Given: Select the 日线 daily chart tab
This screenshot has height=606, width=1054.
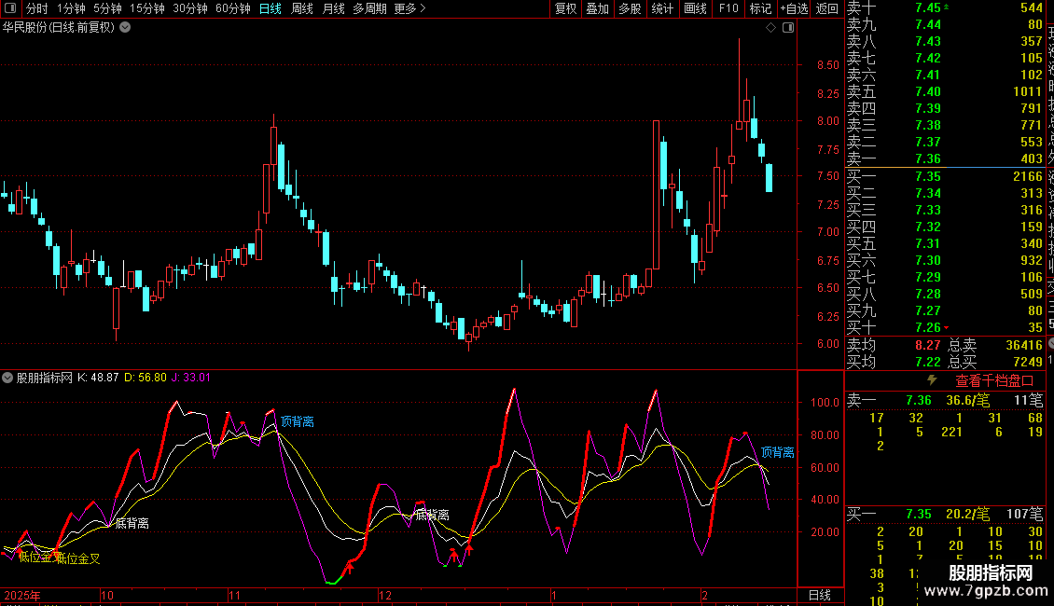Looking at the screenshot, I should [x=270, y=8].
